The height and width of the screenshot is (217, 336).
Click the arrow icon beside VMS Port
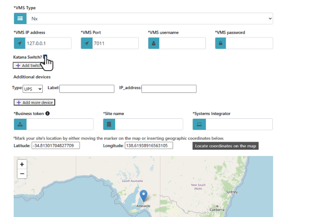[x=86, y=43]
